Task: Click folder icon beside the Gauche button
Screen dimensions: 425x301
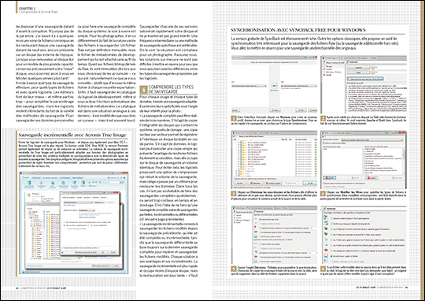Action: pos(373,68)
